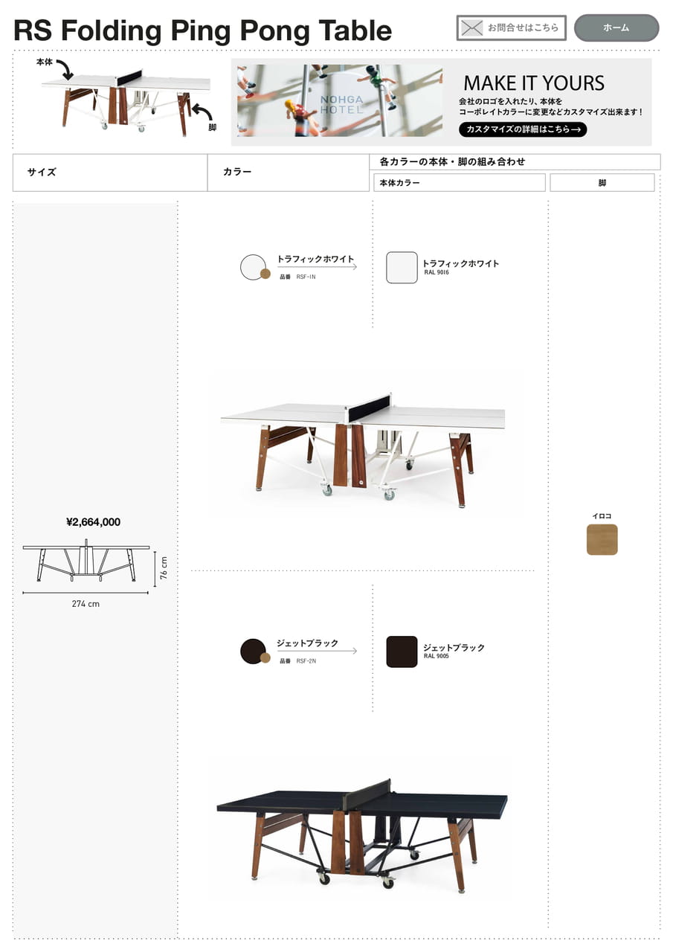This screenshot has width=673, height=952.
Task: Click the 本体カラー header cell
Action: coord(460,183)
